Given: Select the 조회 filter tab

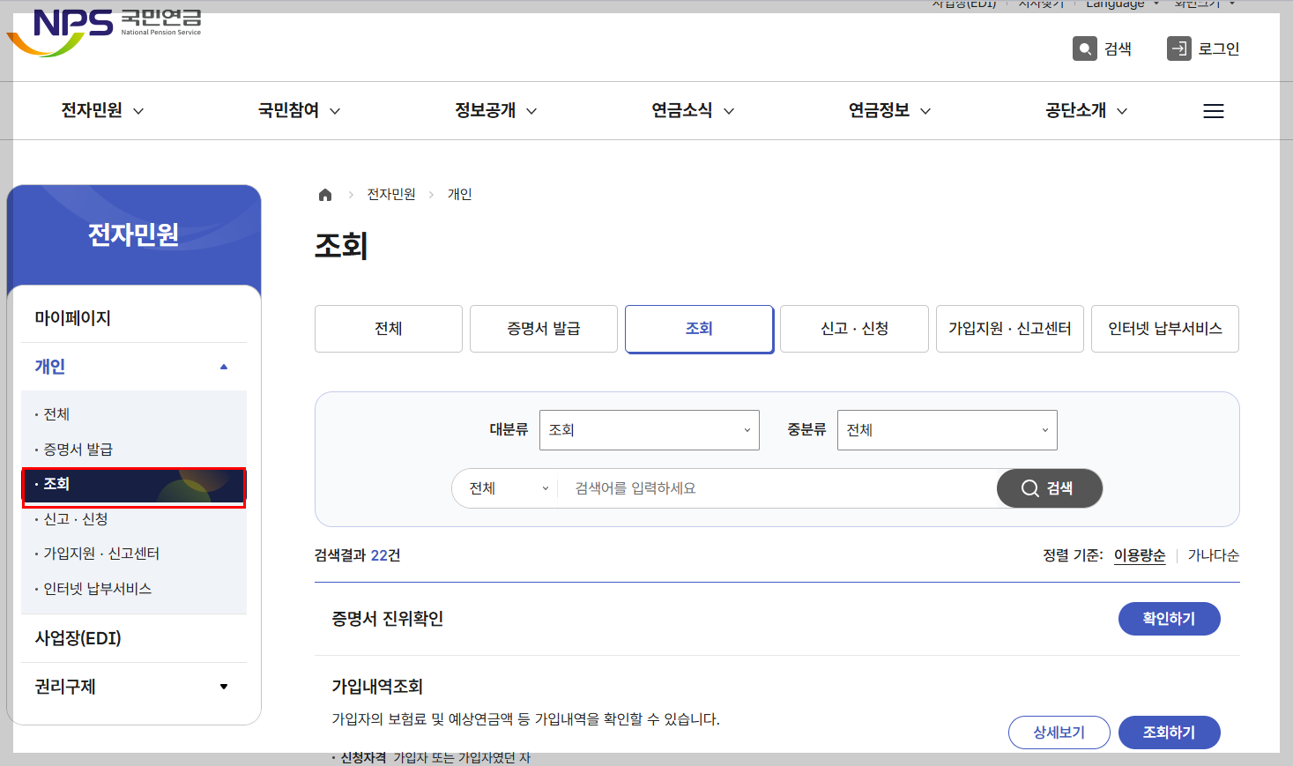Looking at the screenshot, I should (x=699, y=328).
